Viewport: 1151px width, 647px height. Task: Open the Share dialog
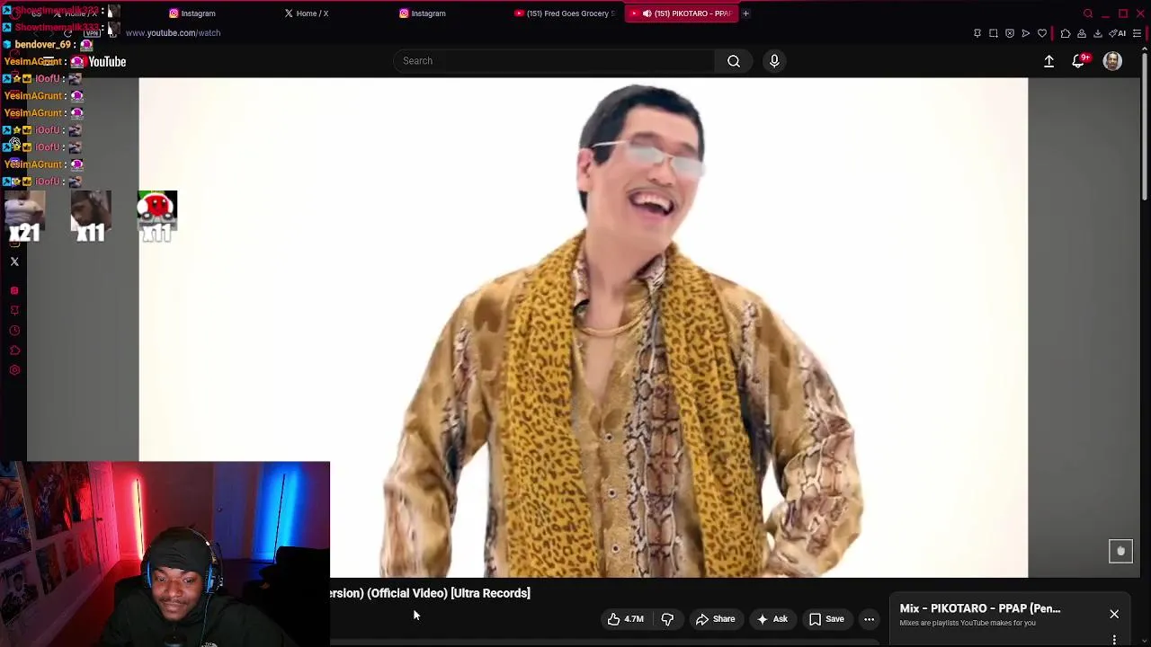[x=715, y=619]
